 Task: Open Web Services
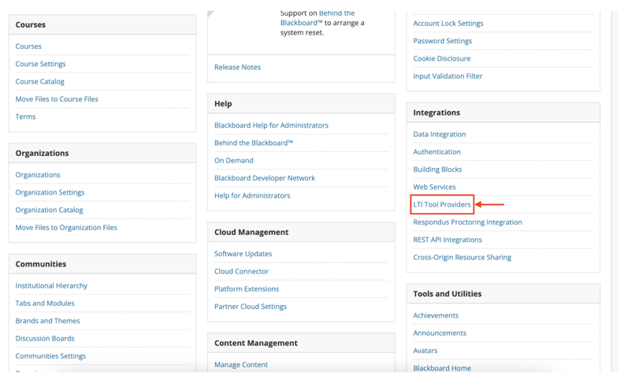[x=434, y=187]
